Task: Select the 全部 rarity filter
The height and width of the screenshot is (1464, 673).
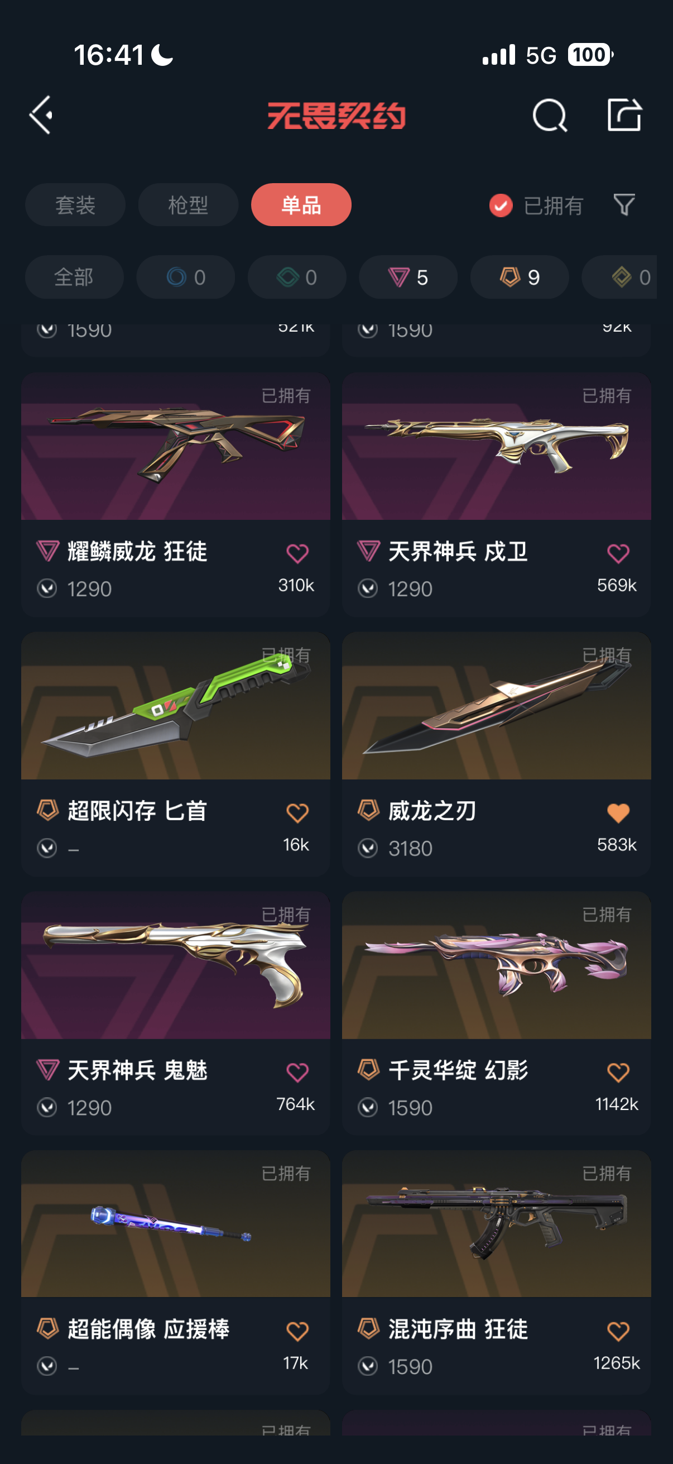Action: coord(74,278)
